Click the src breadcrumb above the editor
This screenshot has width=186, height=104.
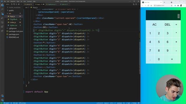26,8
